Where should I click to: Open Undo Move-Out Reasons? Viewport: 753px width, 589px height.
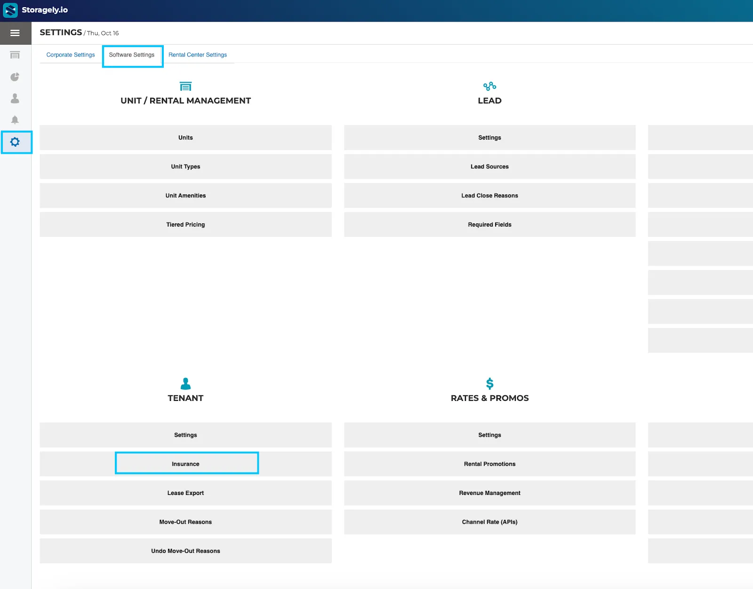coord(185,551)
